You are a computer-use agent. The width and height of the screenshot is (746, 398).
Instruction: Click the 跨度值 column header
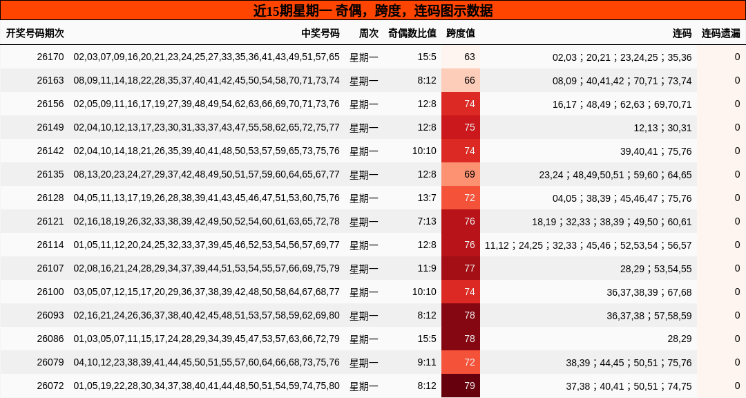461,33
